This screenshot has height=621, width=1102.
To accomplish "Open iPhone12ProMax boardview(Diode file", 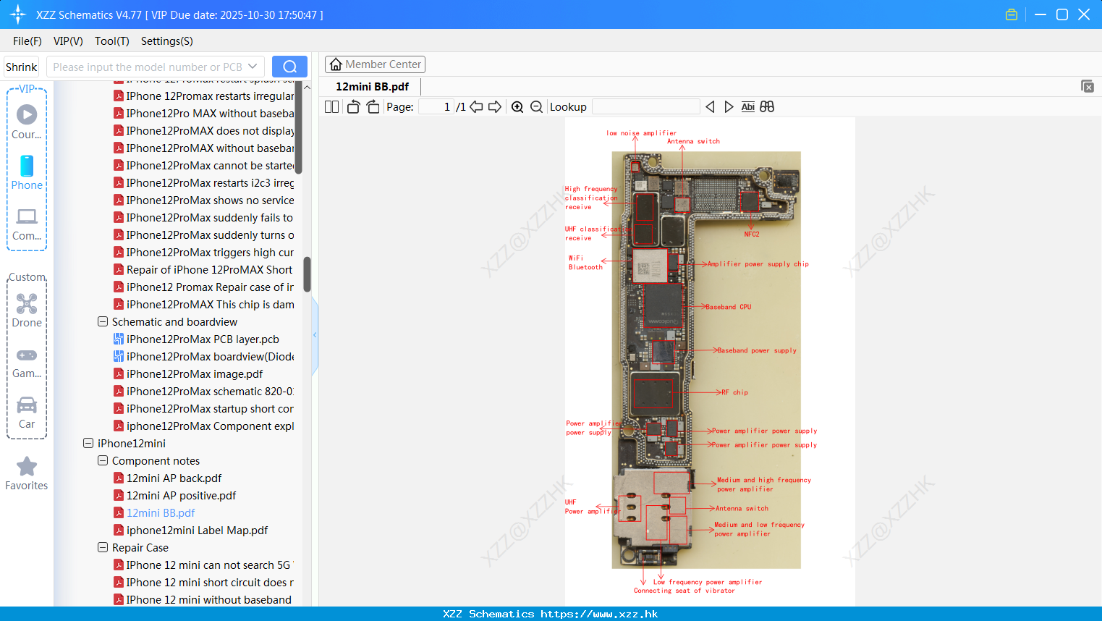I will (210, 356).
